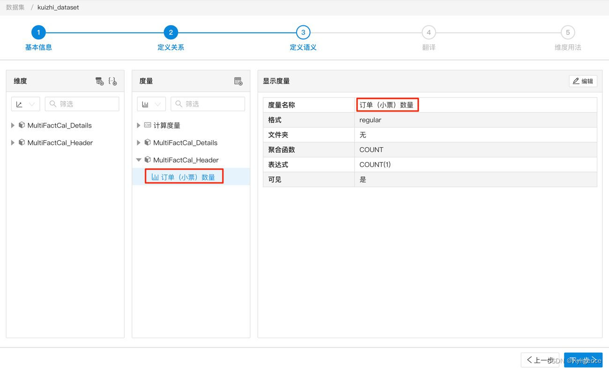Expand MultiFactCal_Details node in 维度 panel

pyautogui.click(x=13, y=125)
